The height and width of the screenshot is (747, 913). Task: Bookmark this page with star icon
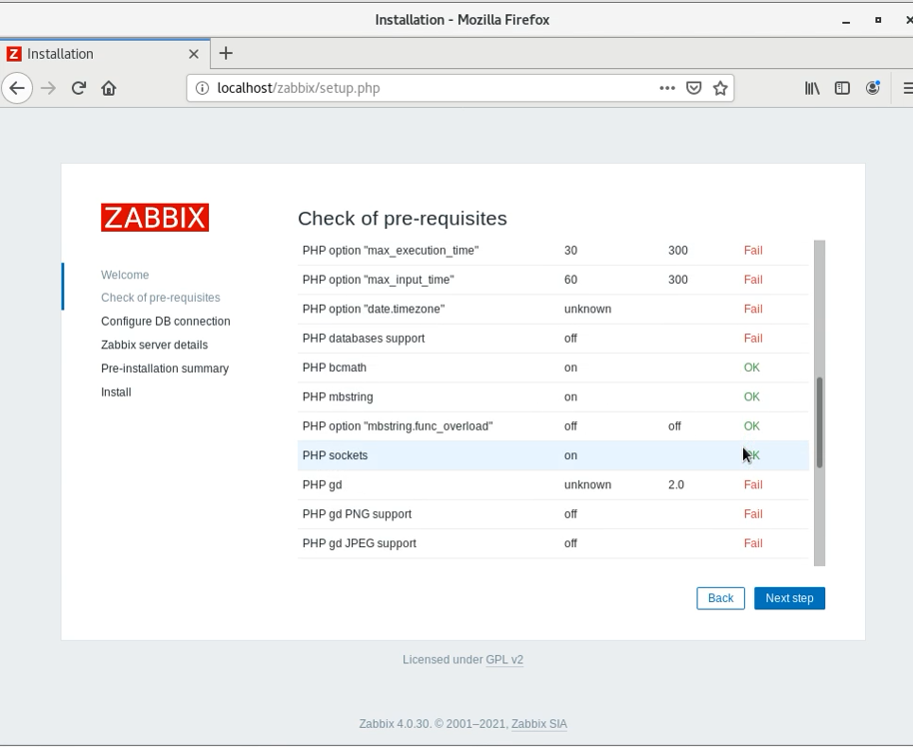720,88
